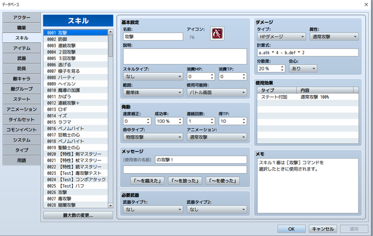Viewport: 373px width, 236px height.
Task: Open the タイプ tab
Action: tap(22, 150)
